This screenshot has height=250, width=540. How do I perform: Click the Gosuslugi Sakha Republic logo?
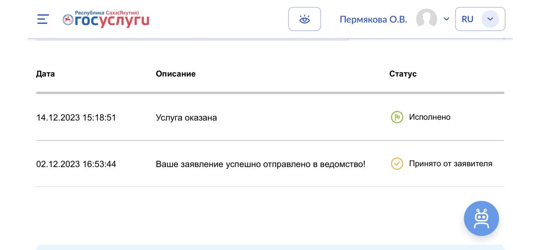[x=106, y=19]
